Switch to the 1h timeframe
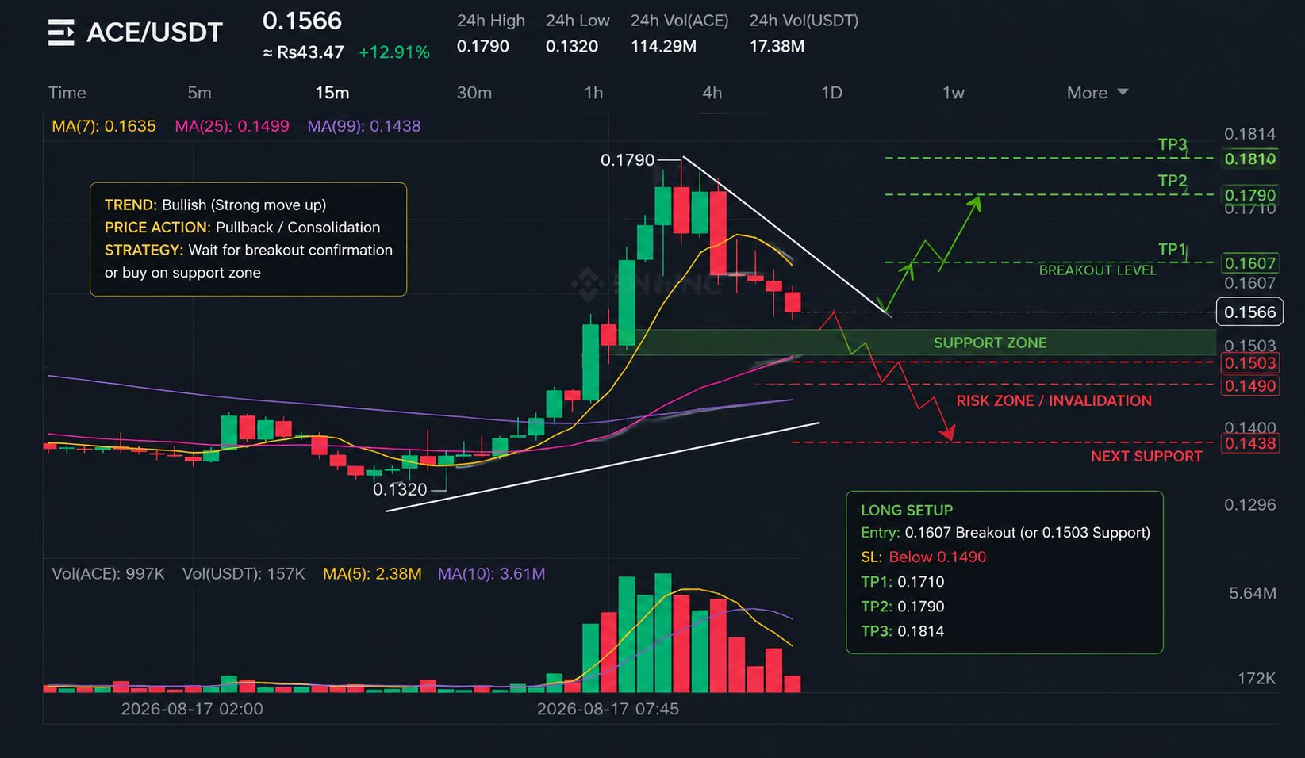The width and height of the screenshot is (1305, 758). [593, 93]
